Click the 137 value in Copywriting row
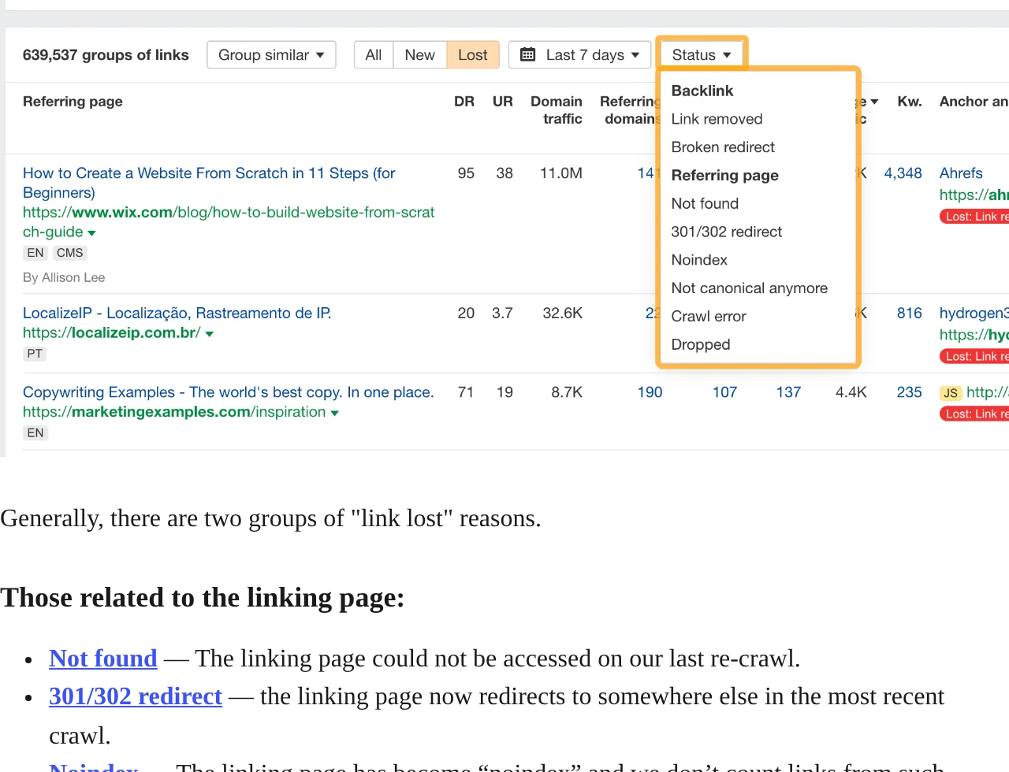 789,392
